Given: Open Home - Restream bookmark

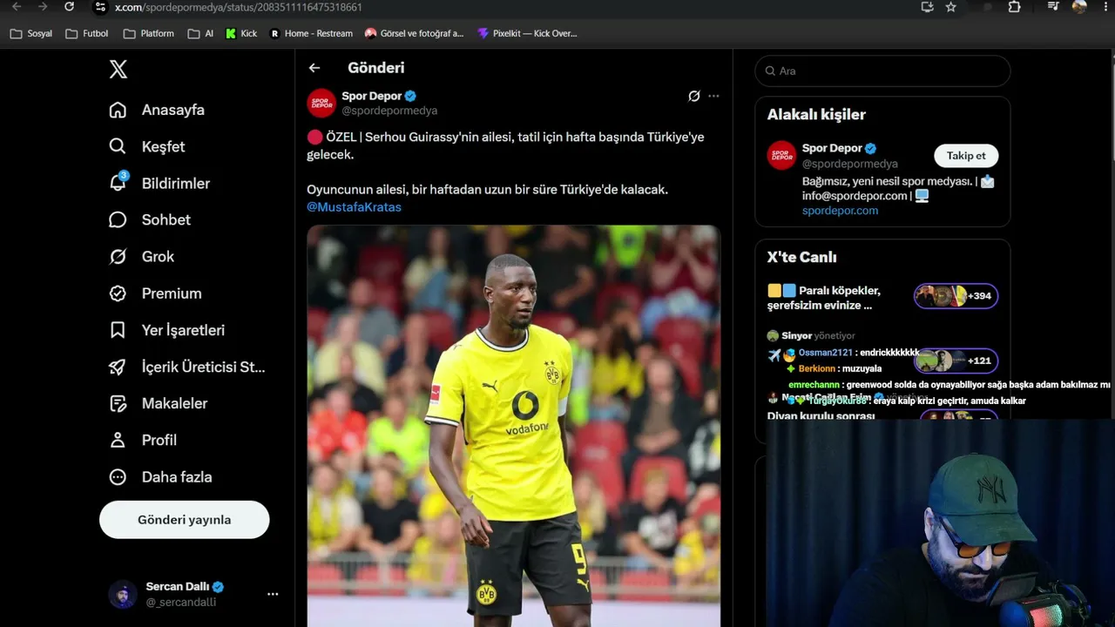Looking at the screenshot, I should pos(311,33).
